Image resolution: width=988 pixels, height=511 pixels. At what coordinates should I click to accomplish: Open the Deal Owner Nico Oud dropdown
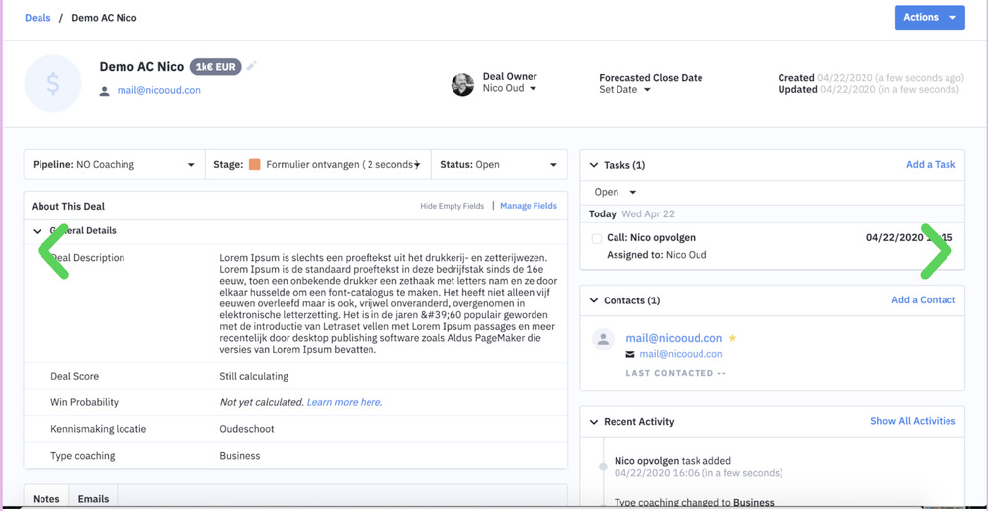pos(510,88)
